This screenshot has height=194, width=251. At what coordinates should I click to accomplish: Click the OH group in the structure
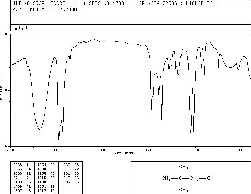(210, 178)
